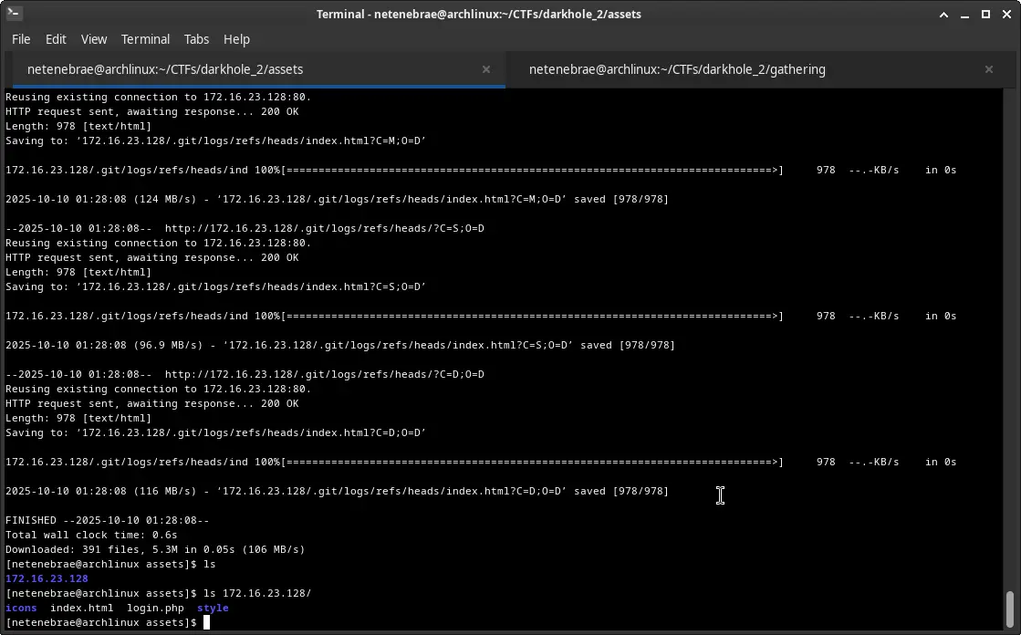The height and width of the screenshot is (635, 1021).
Task: Maximize the Terminal window
Action: pyautogui.click(x=985, y=15)
